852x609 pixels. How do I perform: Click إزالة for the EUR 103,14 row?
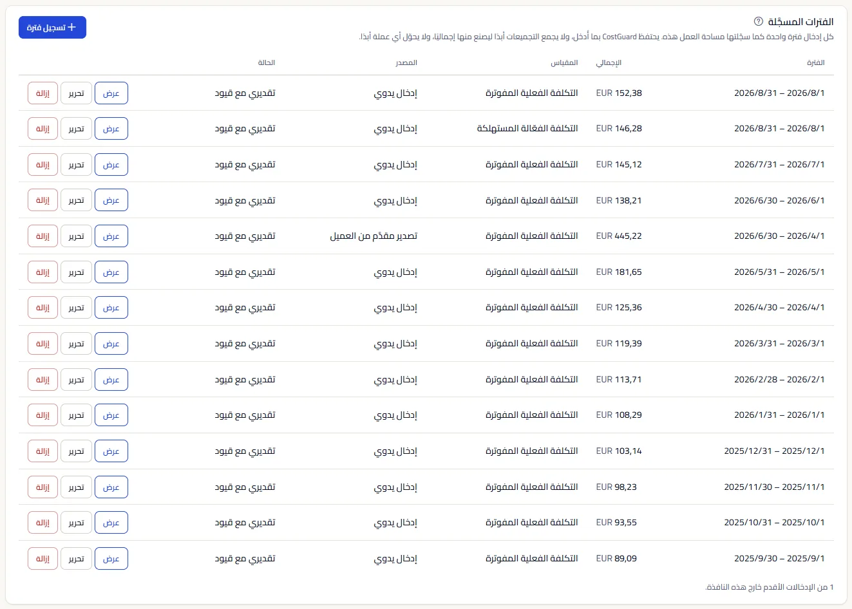click(43, 451)
